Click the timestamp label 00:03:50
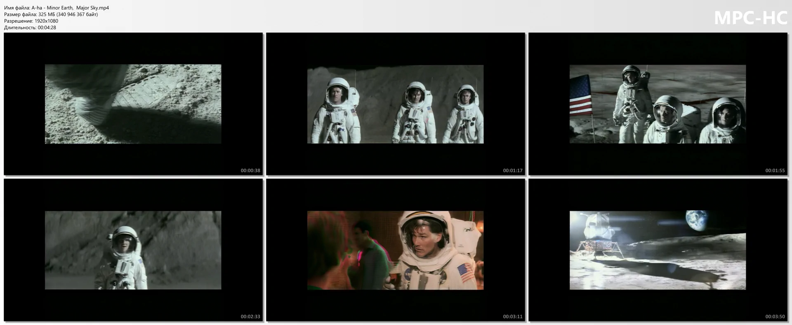Screen dimensions: 792x325 (775, 317)
